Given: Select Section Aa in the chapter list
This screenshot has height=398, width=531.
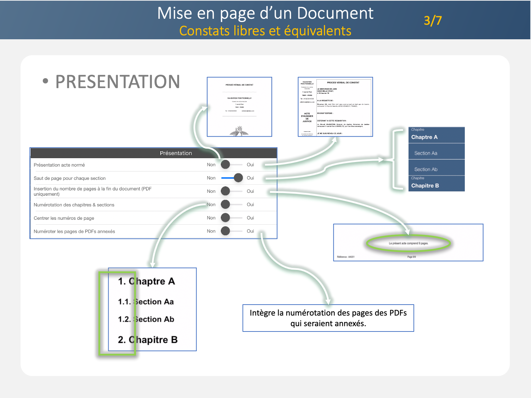Looking at the screenshot, I should pos(436,153).
